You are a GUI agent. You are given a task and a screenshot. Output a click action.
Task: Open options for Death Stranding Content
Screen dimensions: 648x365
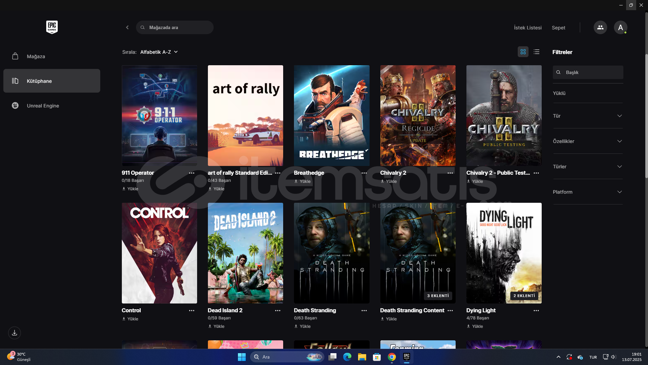point(450,311)
